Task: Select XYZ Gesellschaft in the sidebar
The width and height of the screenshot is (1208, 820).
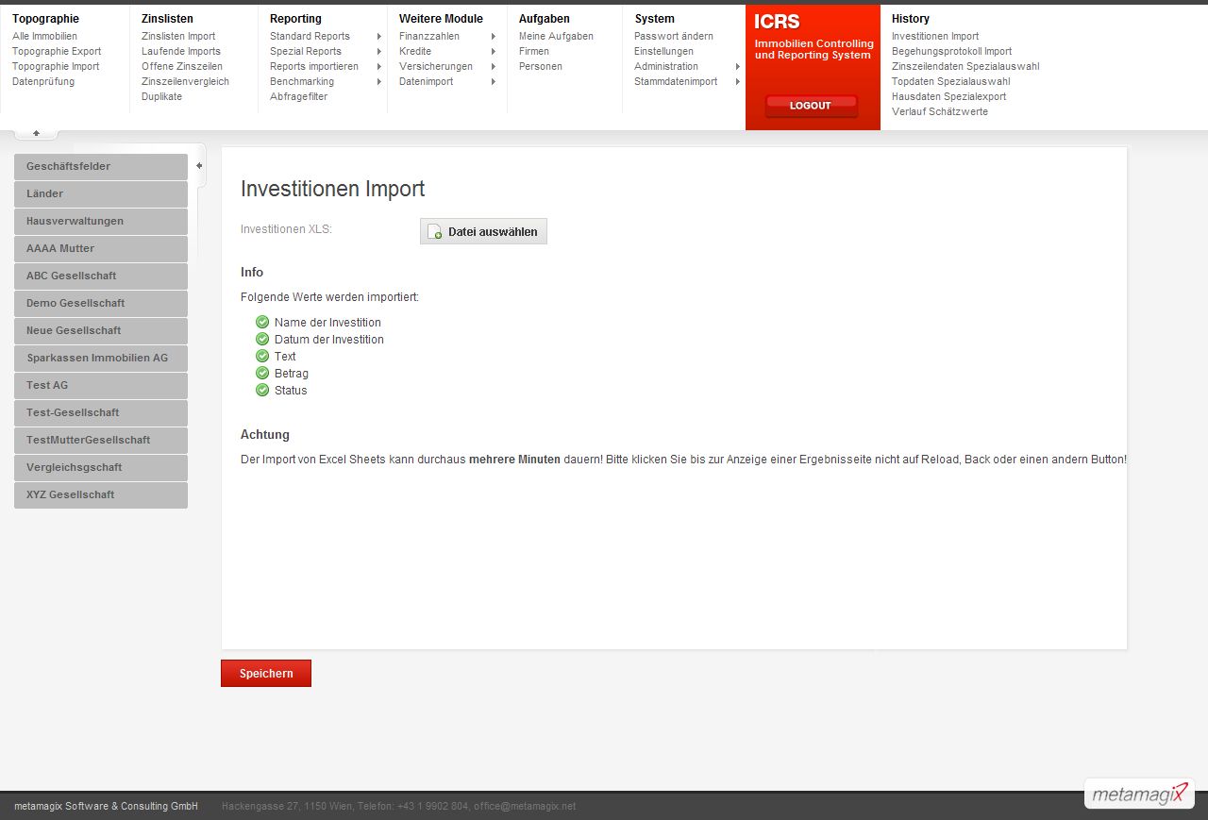Action: coord(101,495)
